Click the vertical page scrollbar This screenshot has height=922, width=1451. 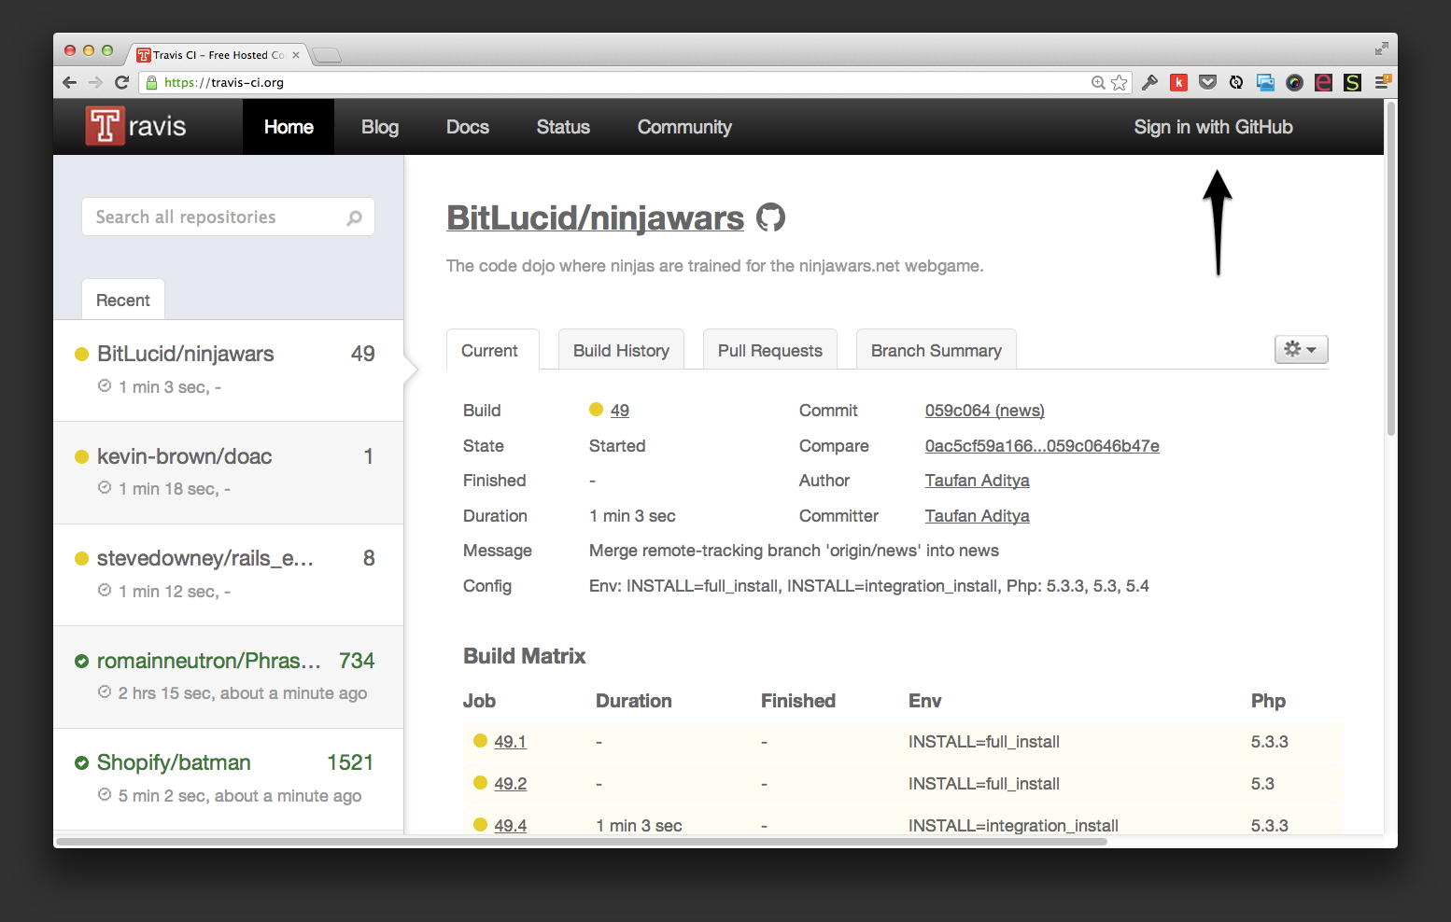click(x=1390, y=269)
